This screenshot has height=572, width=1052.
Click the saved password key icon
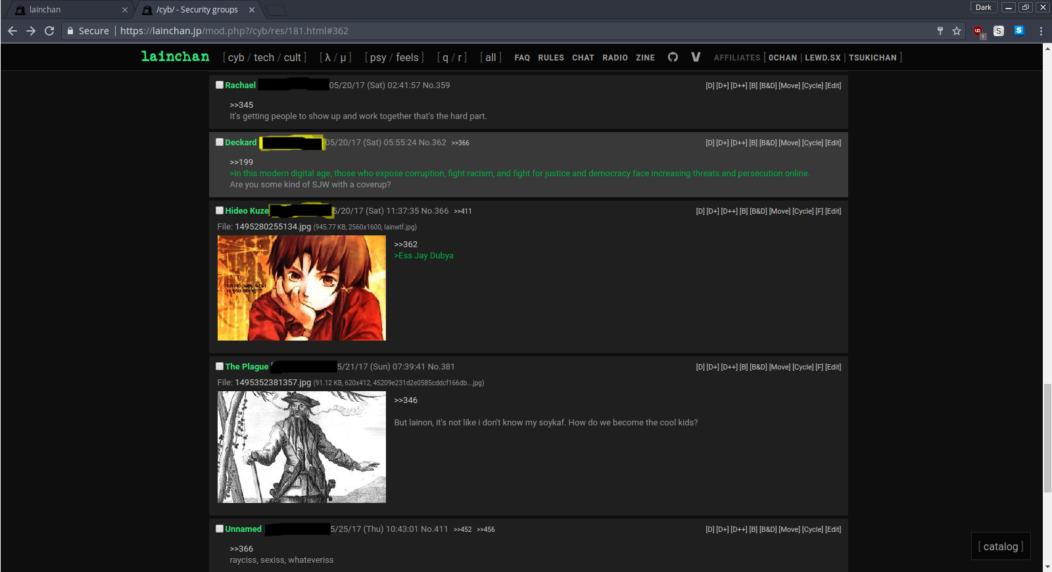(x=940, y=31)
